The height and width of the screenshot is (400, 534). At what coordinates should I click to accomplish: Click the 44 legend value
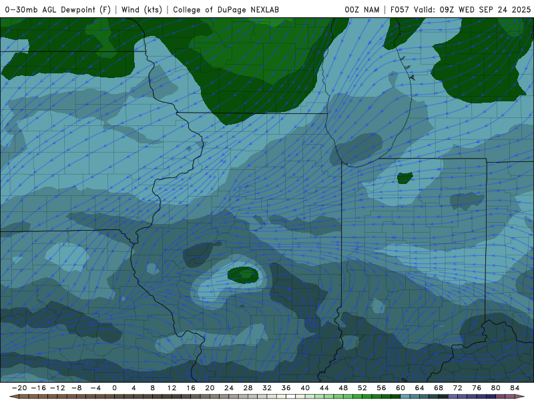[324, 388]
